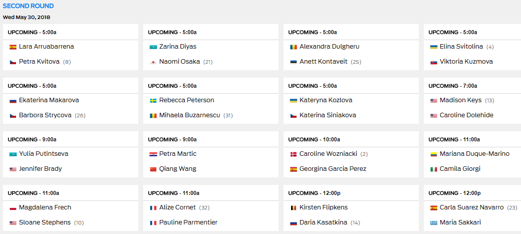Click Colombia flag beside Mariana Duque-Marino

(434, 154)
